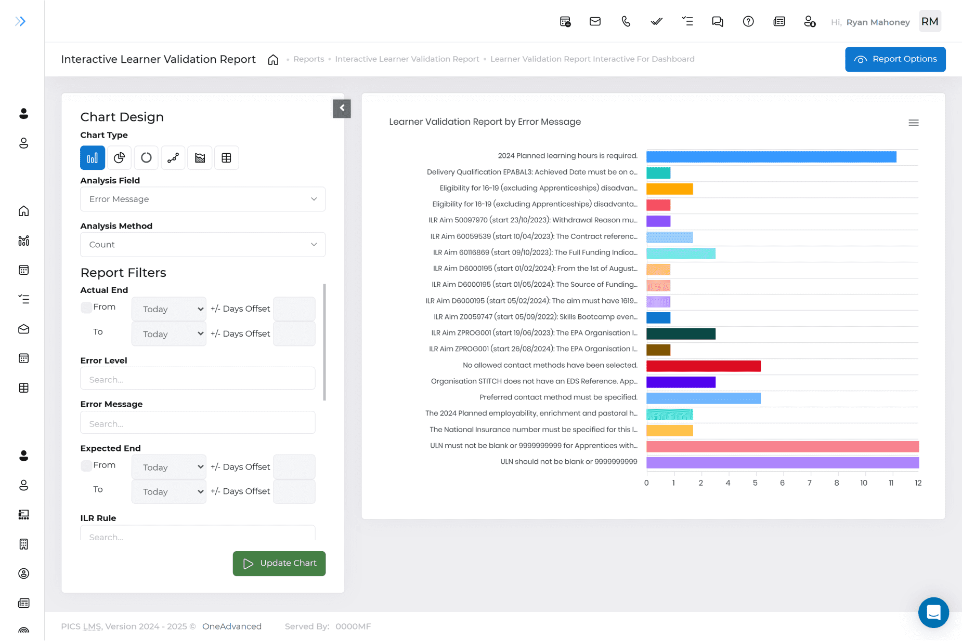Switch to the line chart type
The image size is (962, 641).
(x=173, y=158)
